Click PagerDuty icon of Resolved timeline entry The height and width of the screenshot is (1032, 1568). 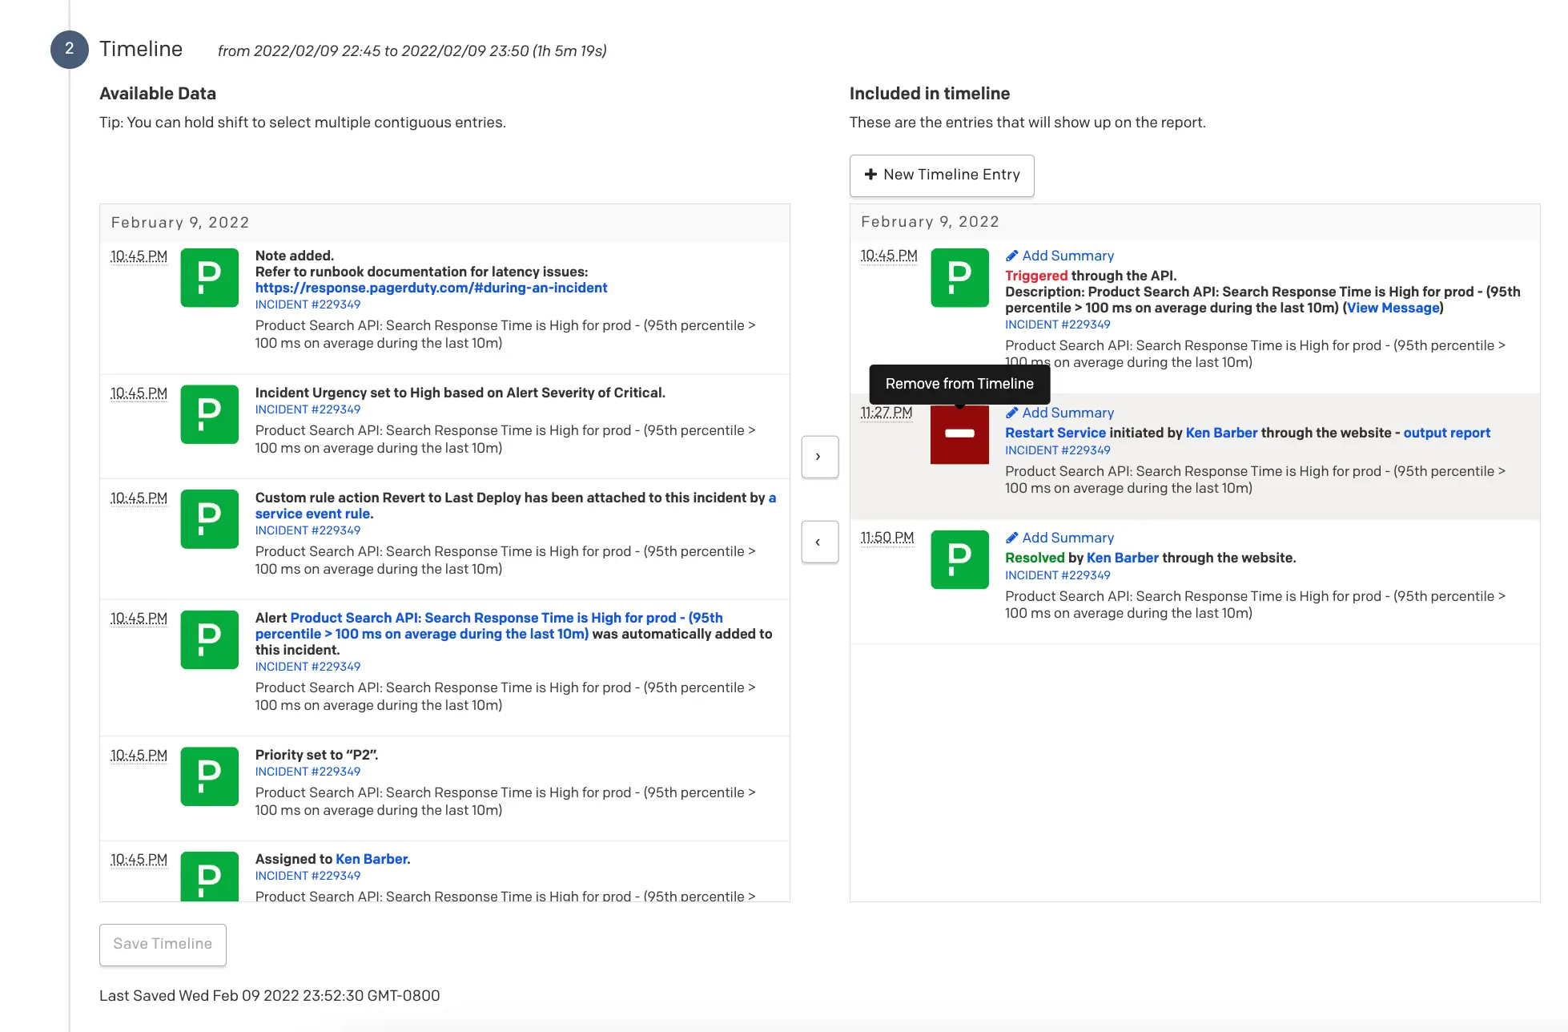(x=959, y=559)
